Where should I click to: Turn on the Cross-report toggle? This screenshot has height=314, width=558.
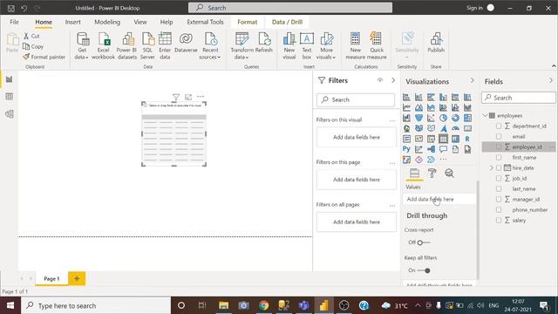tap(424, 242)
